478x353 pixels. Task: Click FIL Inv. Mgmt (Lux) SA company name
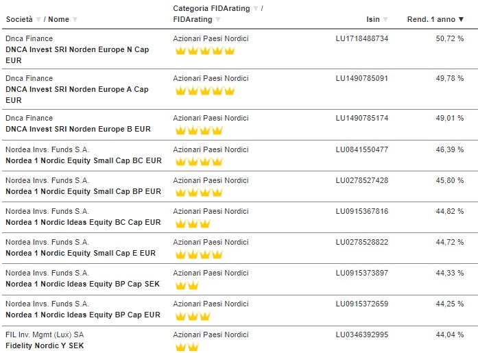pos(45,334)
